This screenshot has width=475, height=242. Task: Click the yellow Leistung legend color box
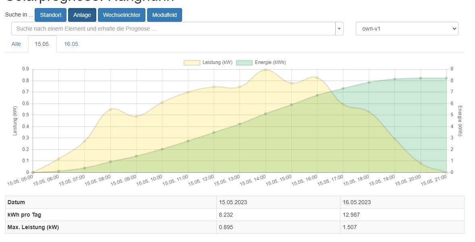pos(192,62)
